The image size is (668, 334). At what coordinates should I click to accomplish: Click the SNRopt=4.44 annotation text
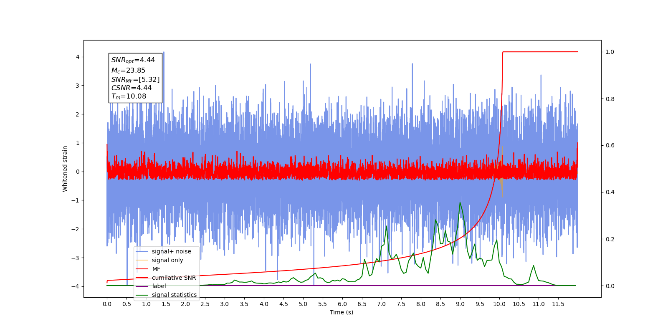coord(133,60)
